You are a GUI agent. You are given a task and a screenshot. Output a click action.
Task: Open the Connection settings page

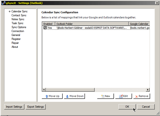(18, 31)
